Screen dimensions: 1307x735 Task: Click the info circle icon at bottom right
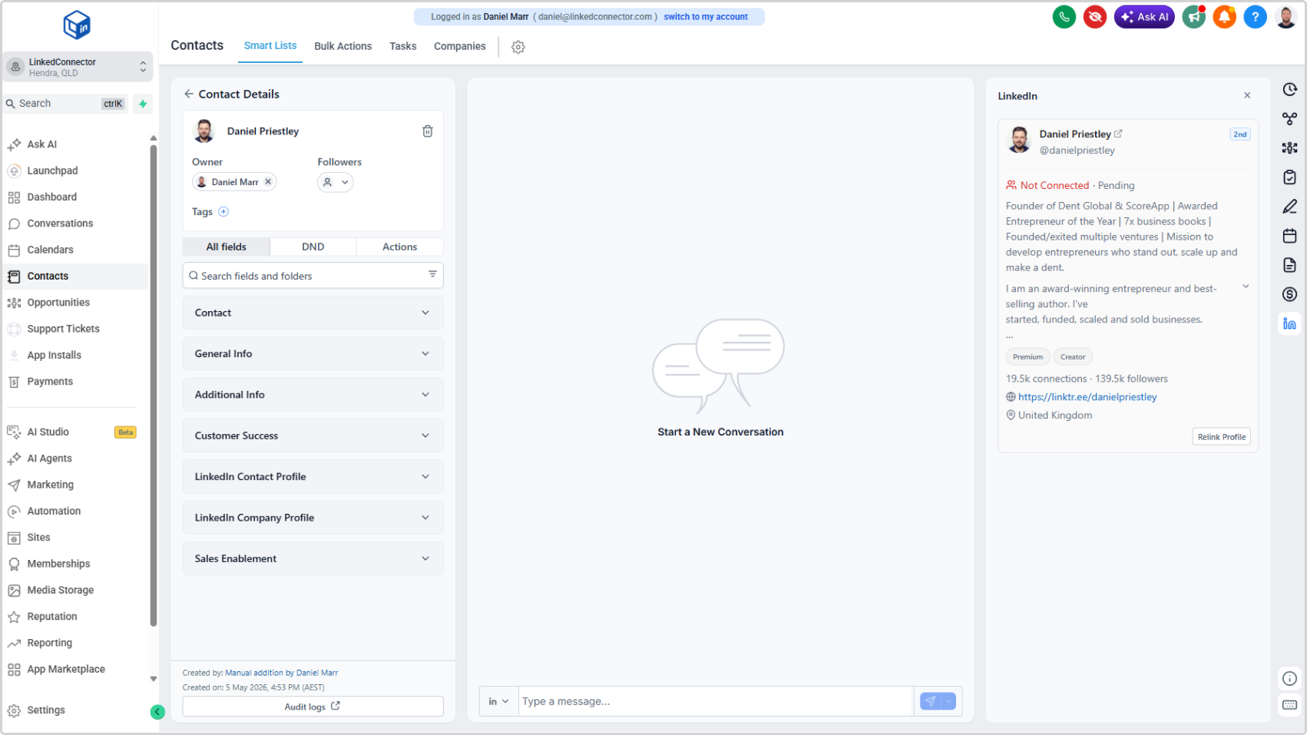pyautogui.click(x=1289, y=678)
